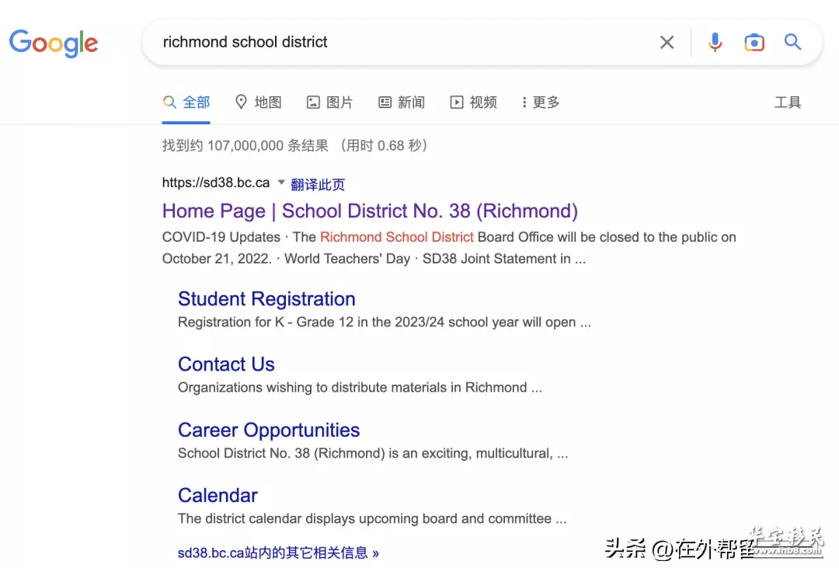Open the 工具 (Tools) options
Viewport: 839px width, 568px height.
tap(788, 102)
